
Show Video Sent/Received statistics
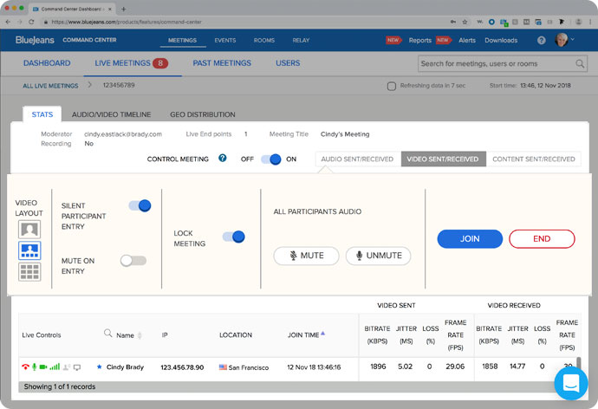pos(443,159)
